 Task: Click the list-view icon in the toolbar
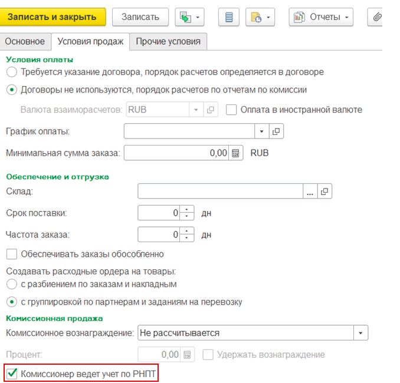pos(228,17)
